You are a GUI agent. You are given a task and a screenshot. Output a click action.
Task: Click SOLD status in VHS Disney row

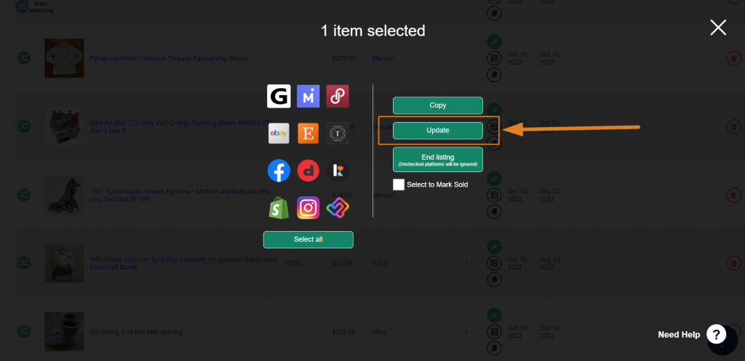(x=380, y=263)
